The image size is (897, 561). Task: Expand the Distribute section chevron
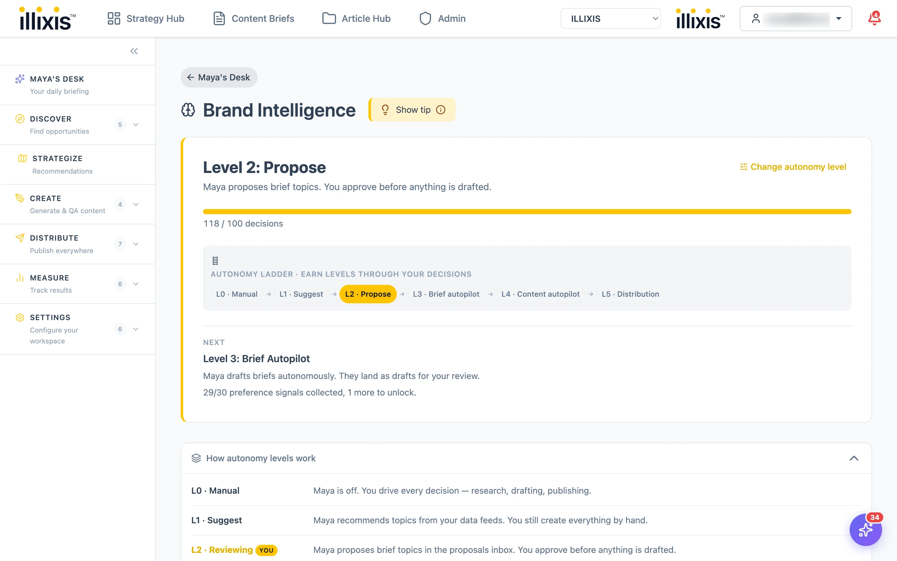(x=136, y=244)
